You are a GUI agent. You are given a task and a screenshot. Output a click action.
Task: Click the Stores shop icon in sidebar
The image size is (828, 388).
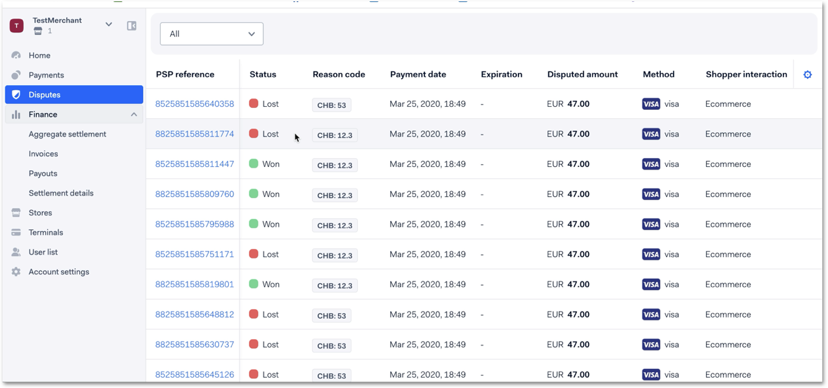[17, 213]
